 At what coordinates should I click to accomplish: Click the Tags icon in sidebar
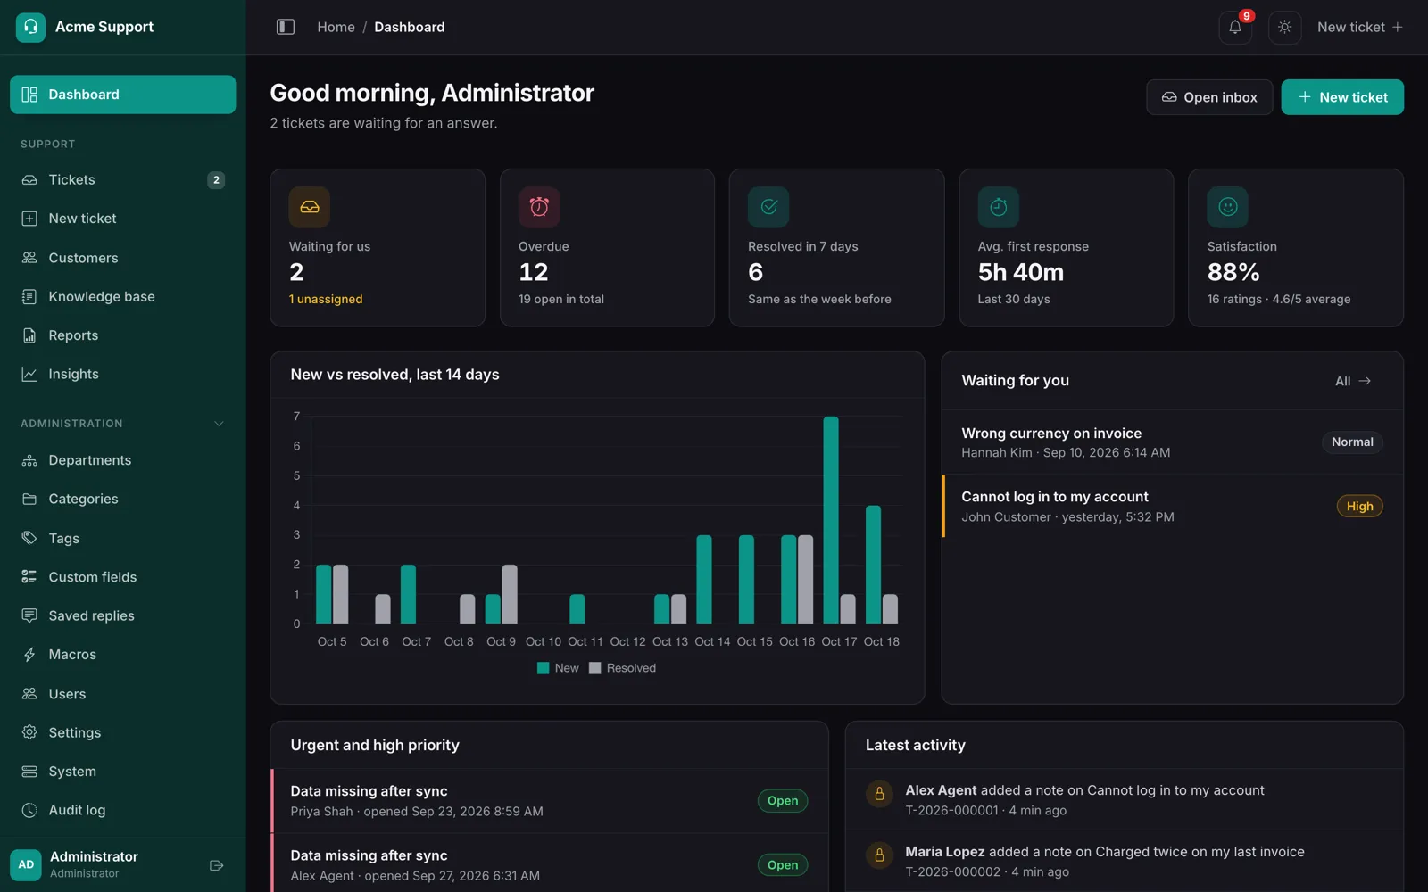(x=29, y=538)
